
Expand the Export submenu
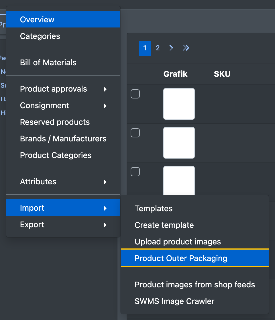tap(63, 224)
